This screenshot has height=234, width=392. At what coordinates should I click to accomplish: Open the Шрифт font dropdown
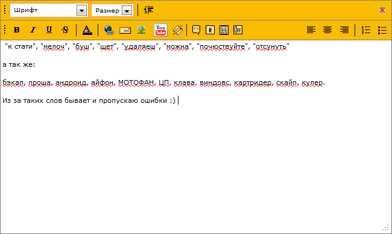[49, 10]
